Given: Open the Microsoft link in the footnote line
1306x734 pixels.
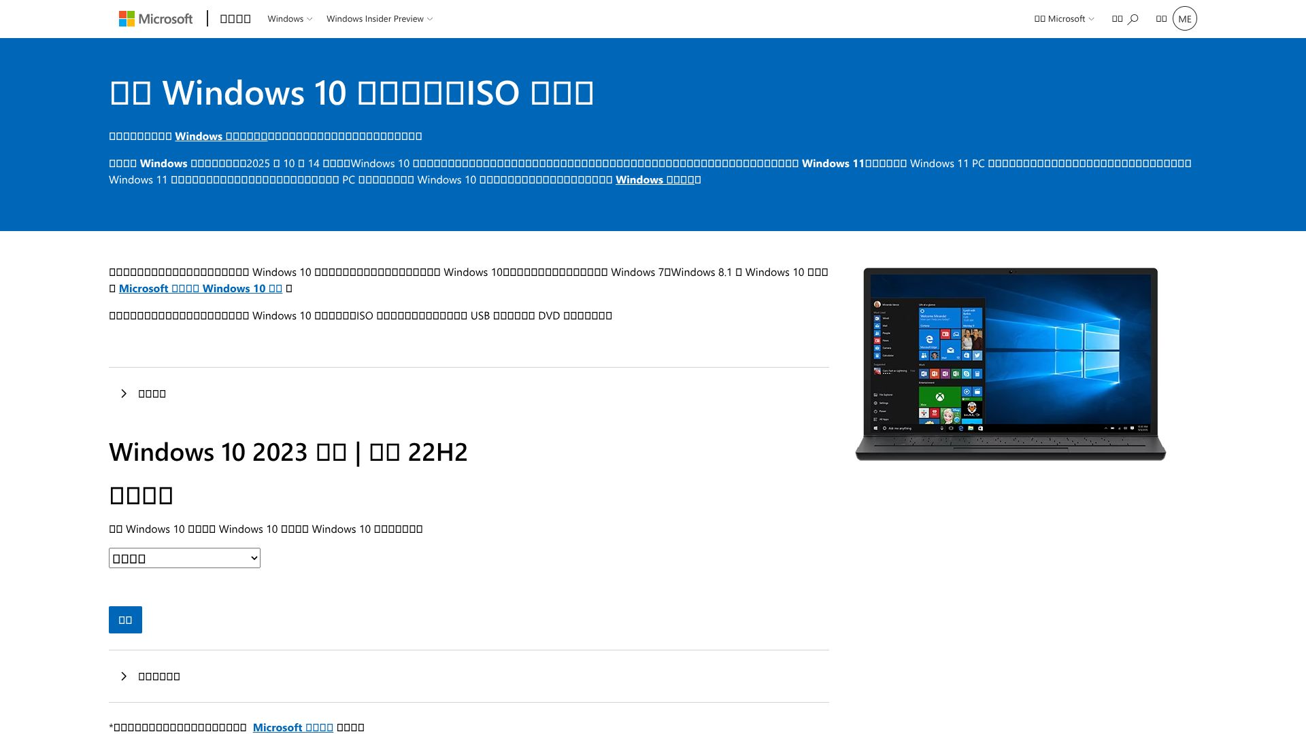Looking at the screenshot, I should point(293,727).
